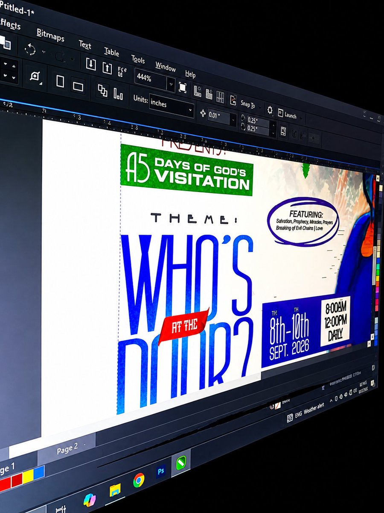Toggle the Show grid icon
The image size is (384, 513).
click(x=209, y=94)
